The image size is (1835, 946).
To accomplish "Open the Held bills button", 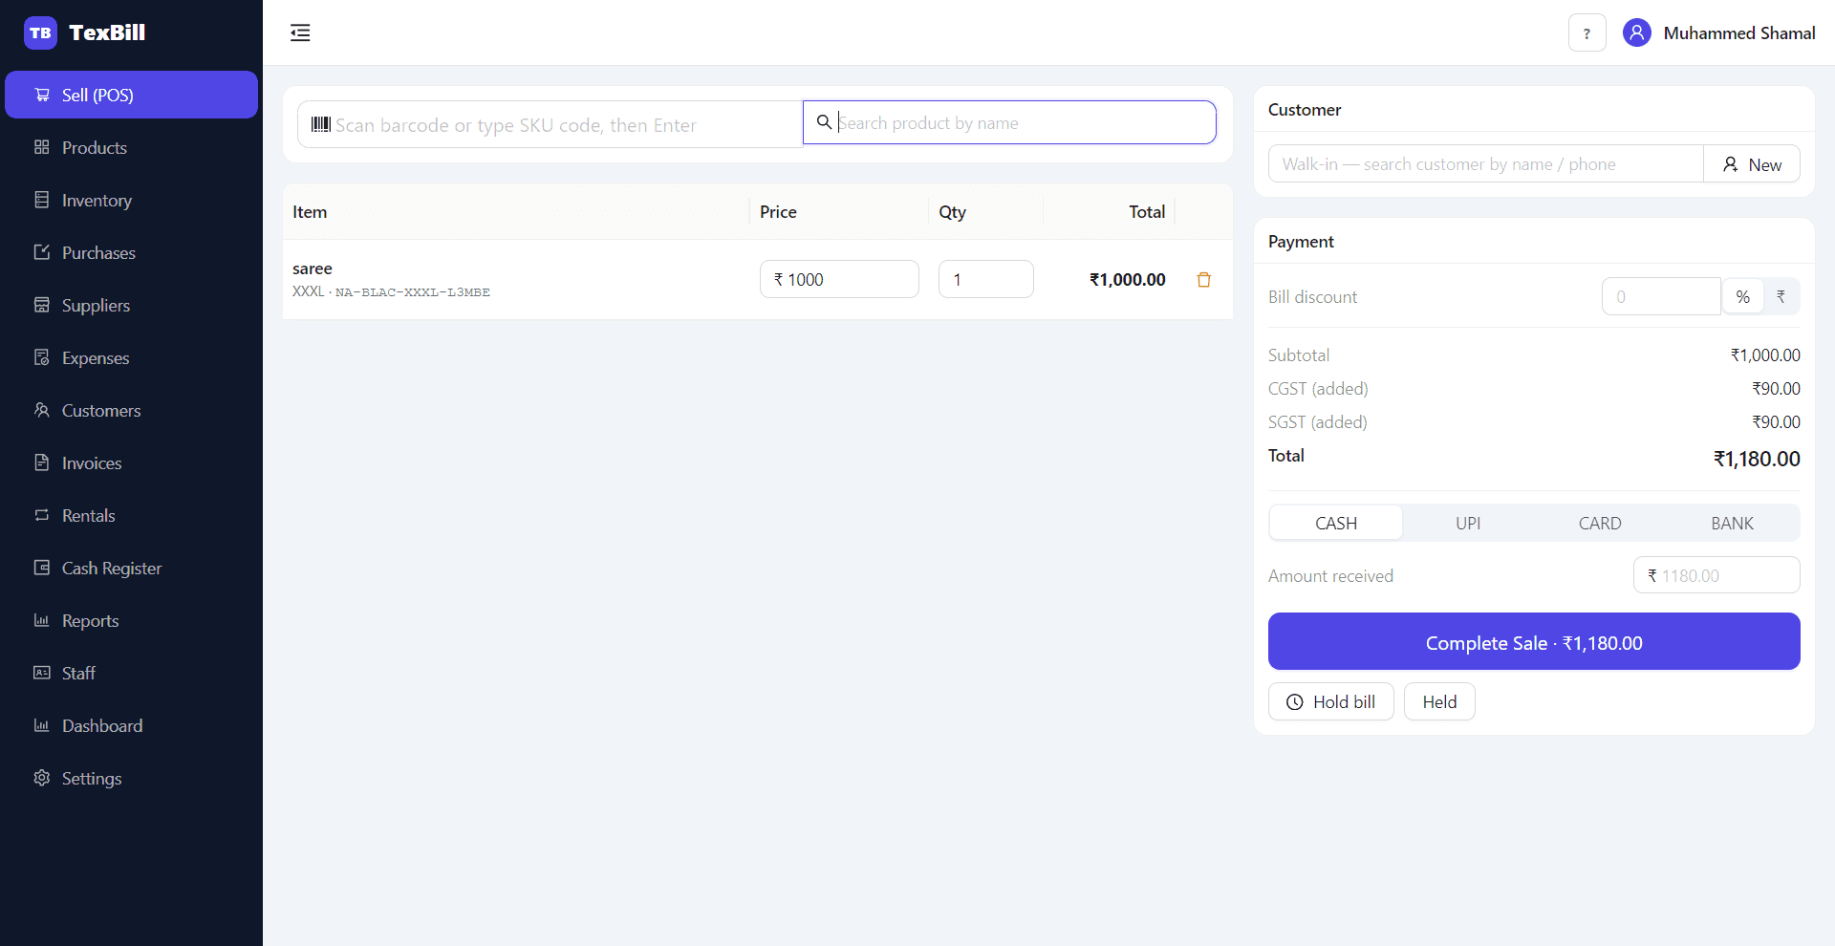I will click(1439, 701).
